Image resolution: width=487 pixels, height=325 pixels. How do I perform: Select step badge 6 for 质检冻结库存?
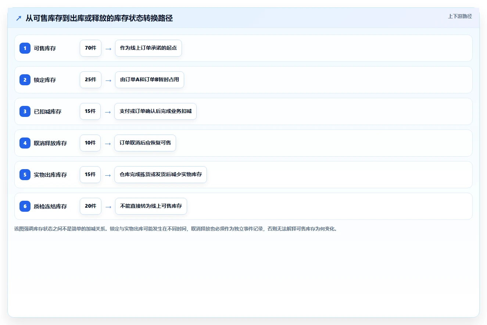click(25, 206)
